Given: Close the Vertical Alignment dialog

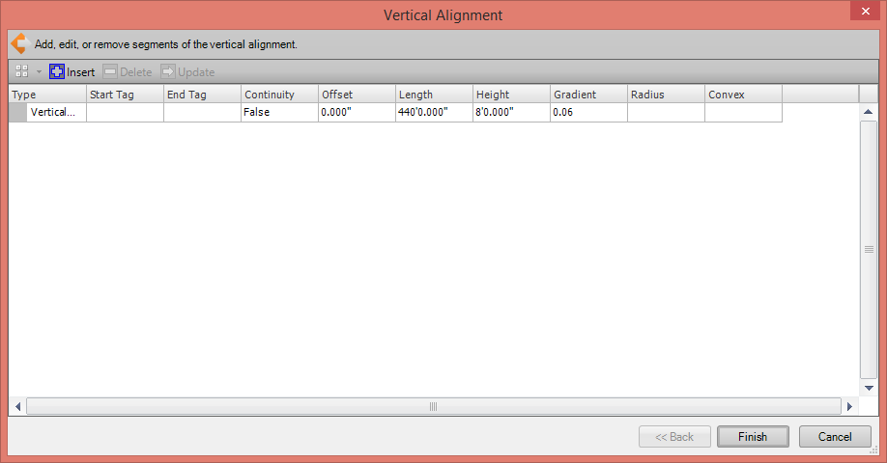Looking at the screenshot, I should (865, 11).
